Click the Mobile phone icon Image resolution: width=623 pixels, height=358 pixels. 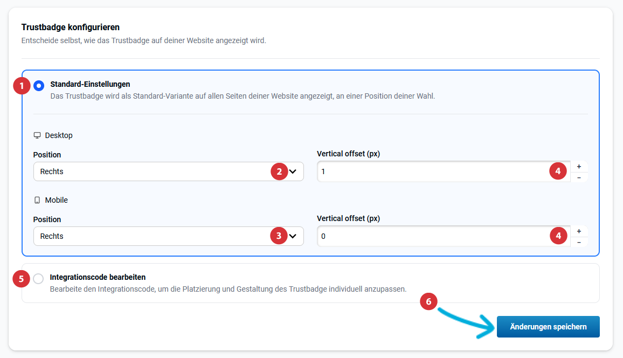pos(37,200)
